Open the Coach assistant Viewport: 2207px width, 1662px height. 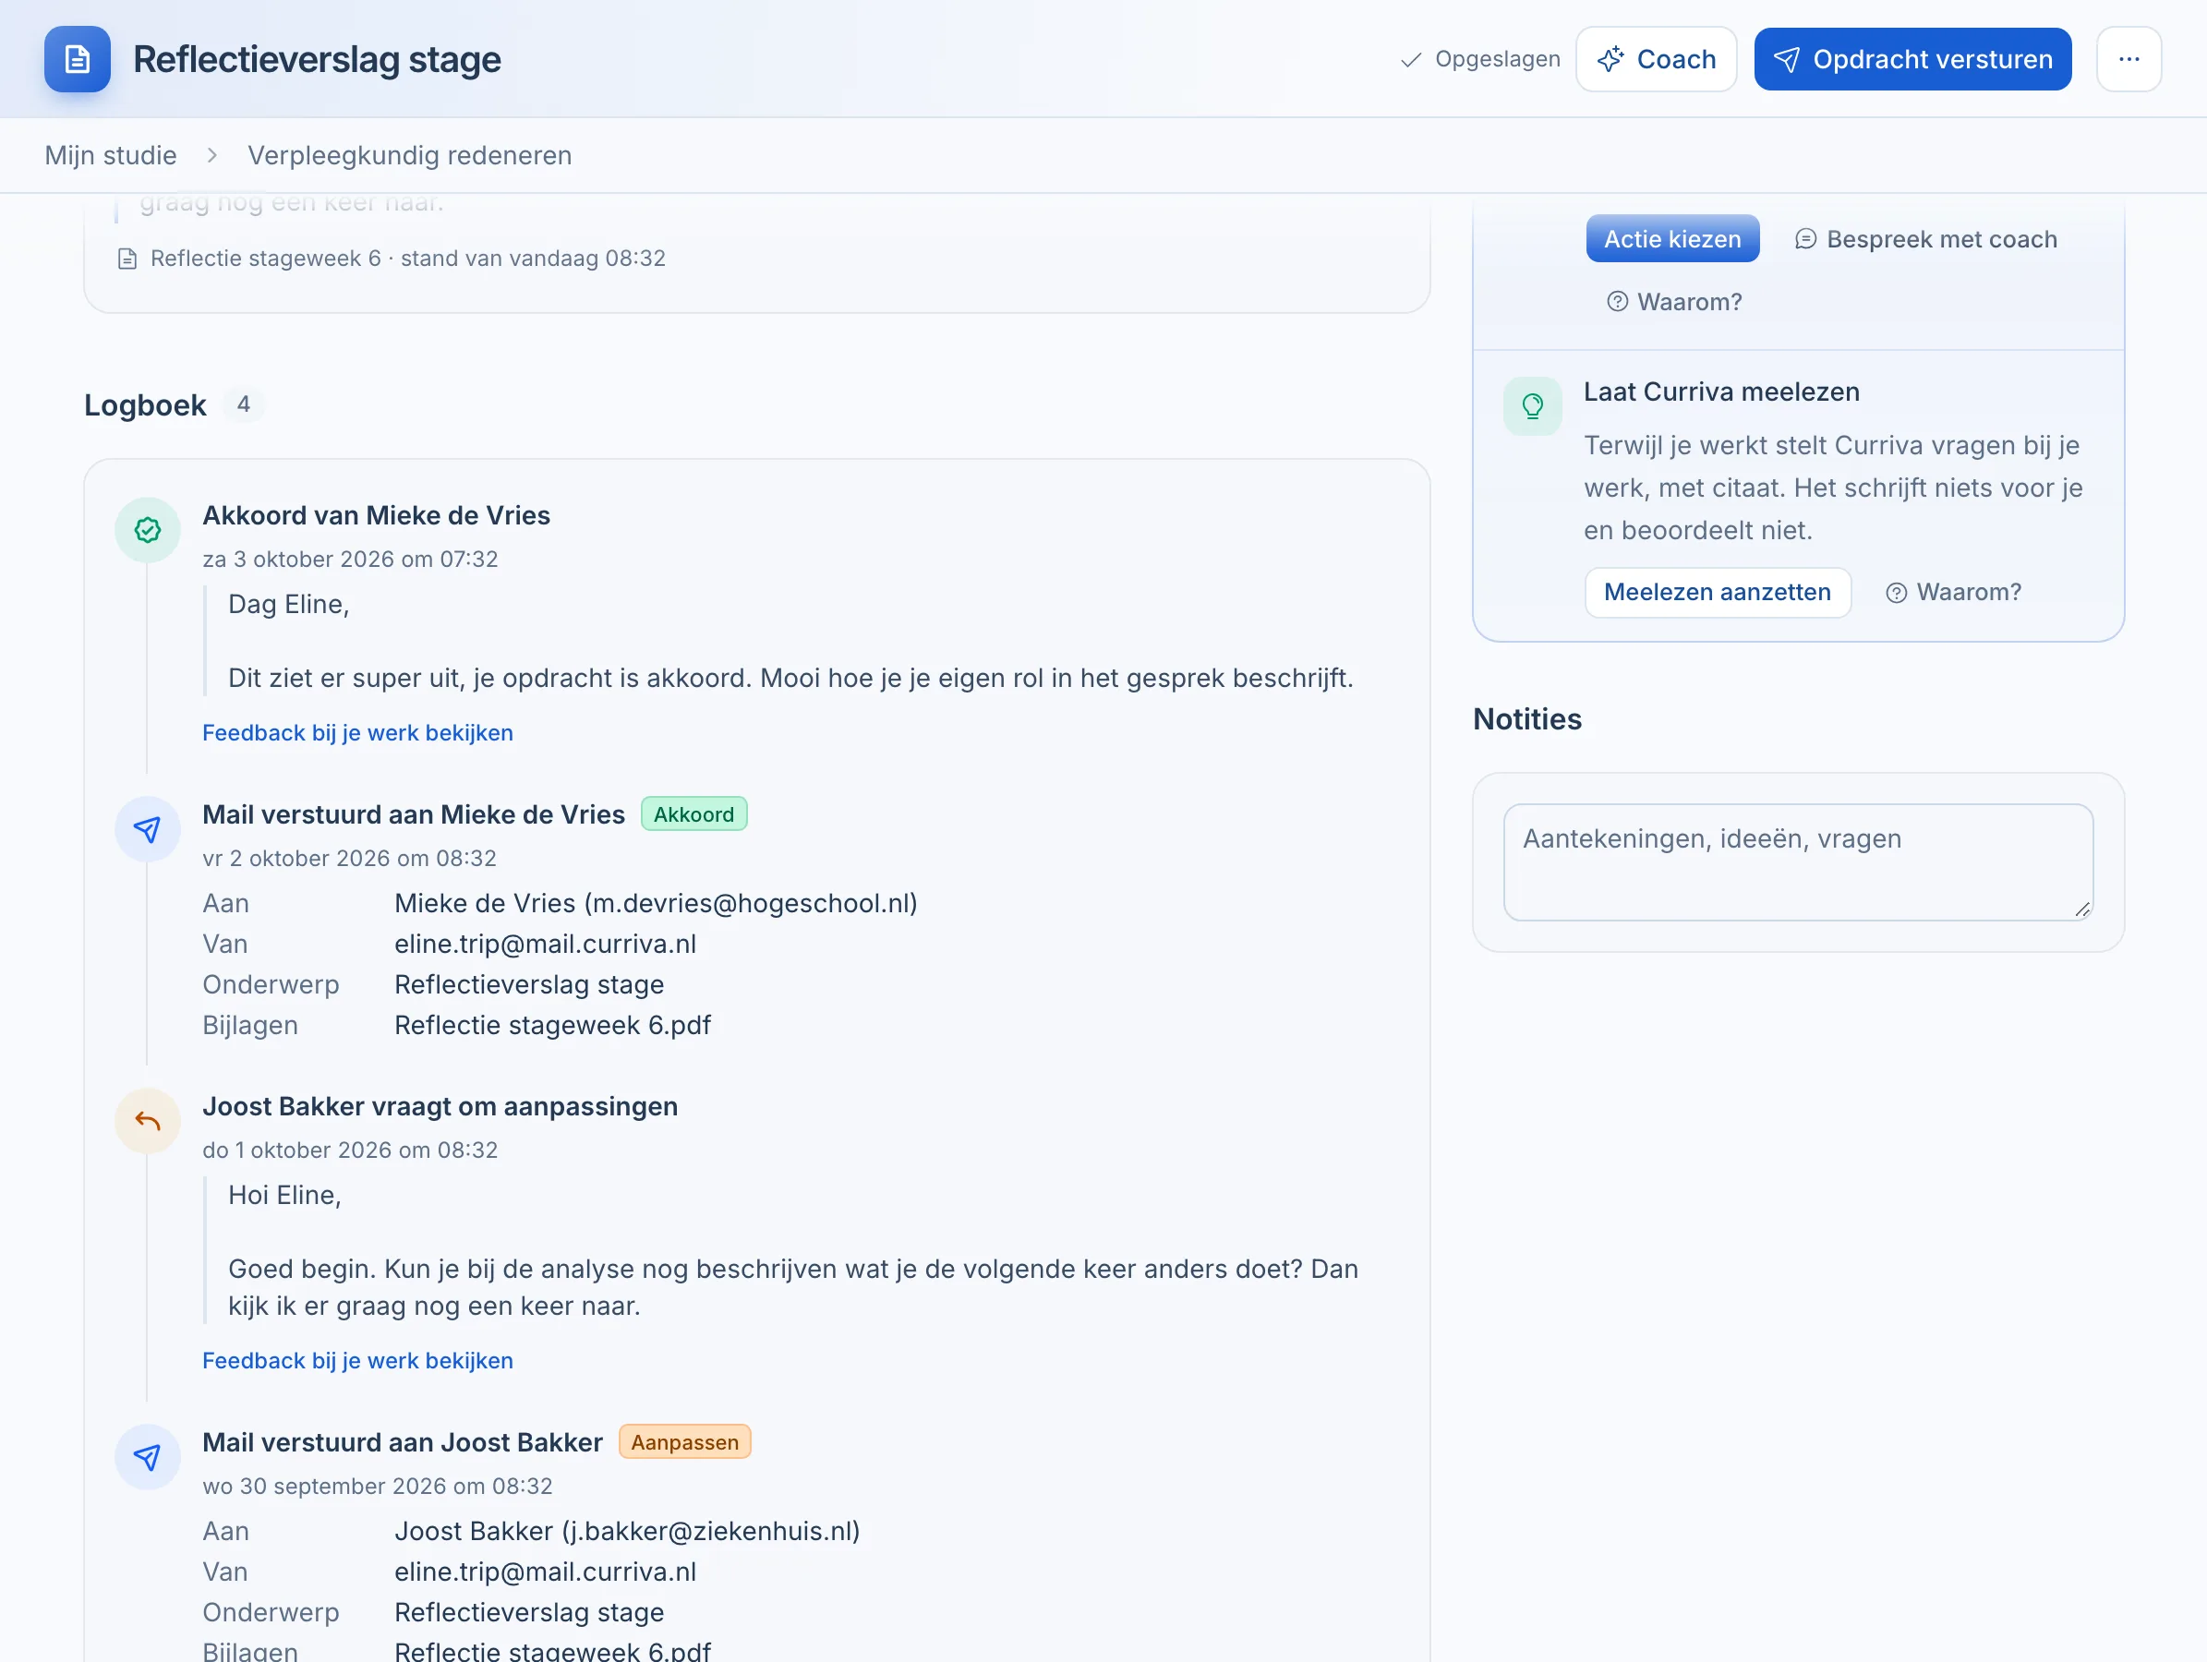click(x=1657, y=59)
